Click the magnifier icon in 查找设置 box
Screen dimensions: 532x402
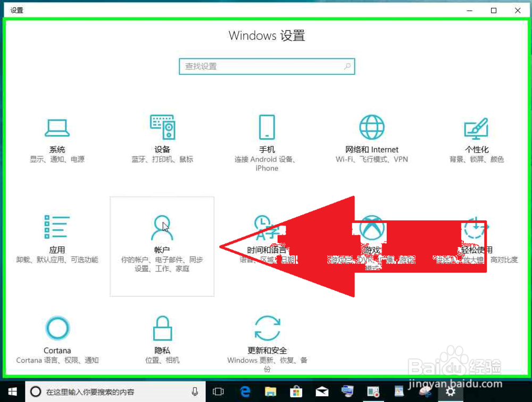(347, 66)
